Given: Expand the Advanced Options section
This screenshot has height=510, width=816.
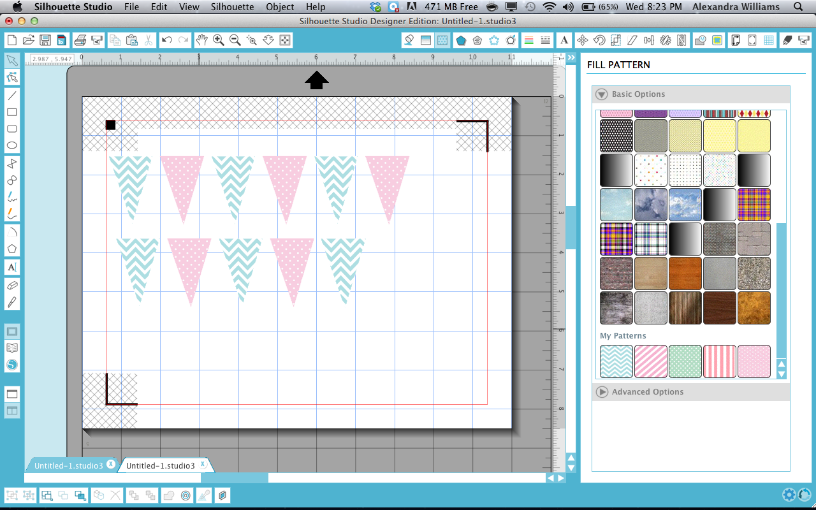Looking at the screenshot, I should pos(602,392).
